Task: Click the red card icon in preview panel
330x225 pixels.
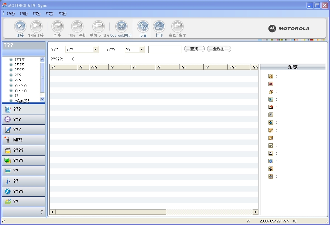Action: pyautogui.click(x=271, y=84)
